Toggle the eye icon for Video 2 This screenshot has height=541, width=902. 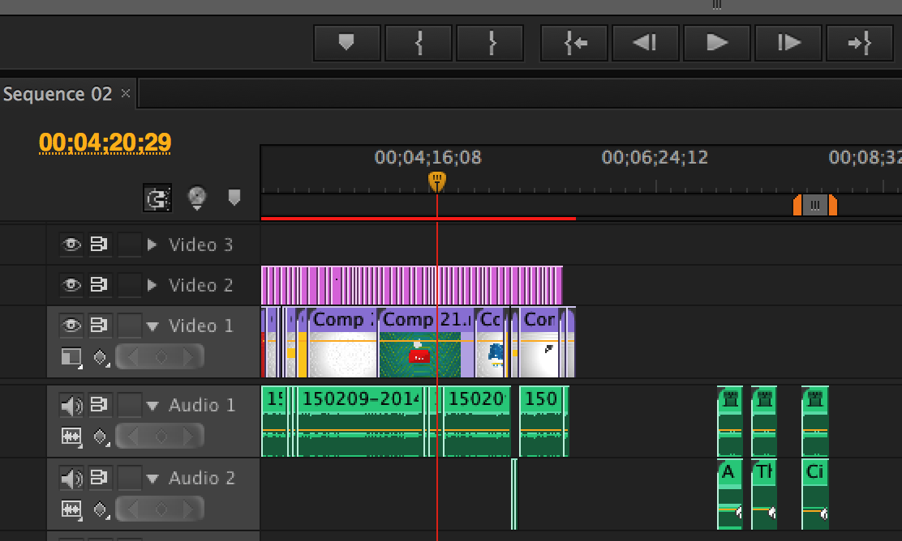click(x=72, y=285)
